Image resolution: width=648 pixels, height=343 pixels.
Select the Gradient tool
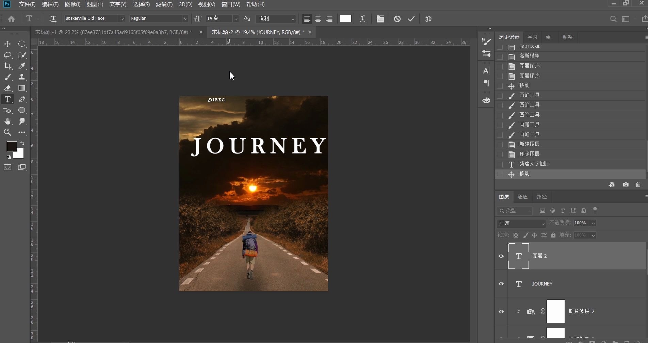click(22, 88)
